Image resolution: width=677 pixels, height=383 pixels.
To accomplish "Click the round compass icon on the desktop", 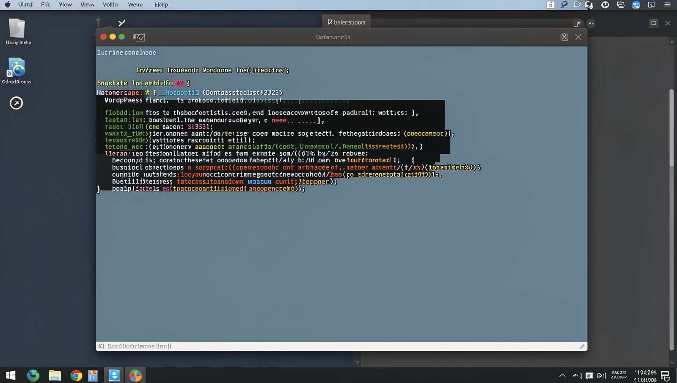I will tap(16, 103).
